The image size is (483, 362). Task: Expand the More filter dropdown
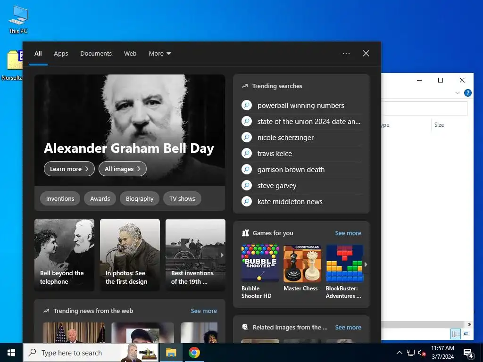[159, 54]
